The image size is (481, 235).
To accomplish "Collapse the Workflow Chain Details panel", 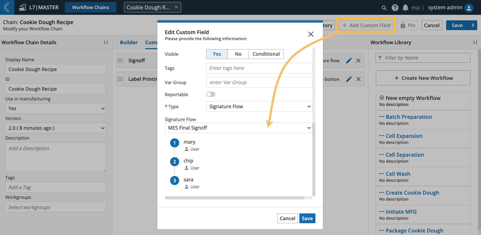I will (106, 42).
